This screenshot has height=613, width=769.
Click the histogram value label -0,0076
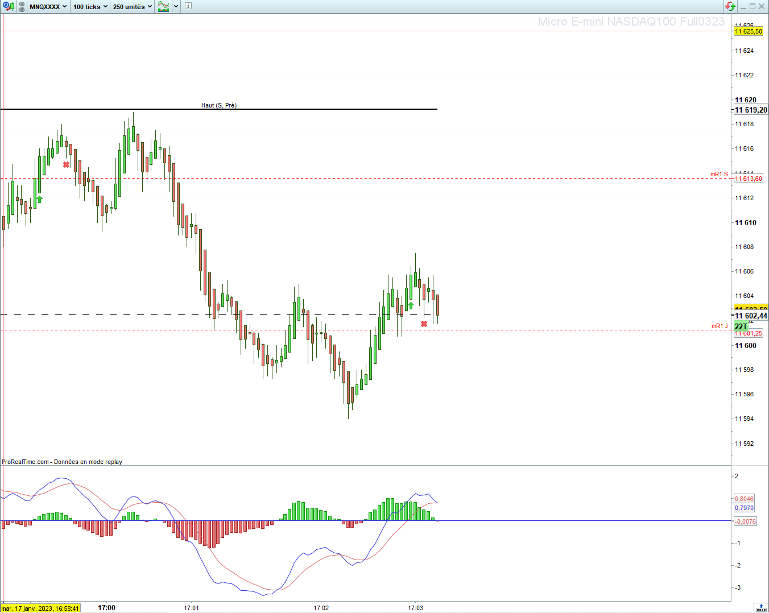point(745,521)
